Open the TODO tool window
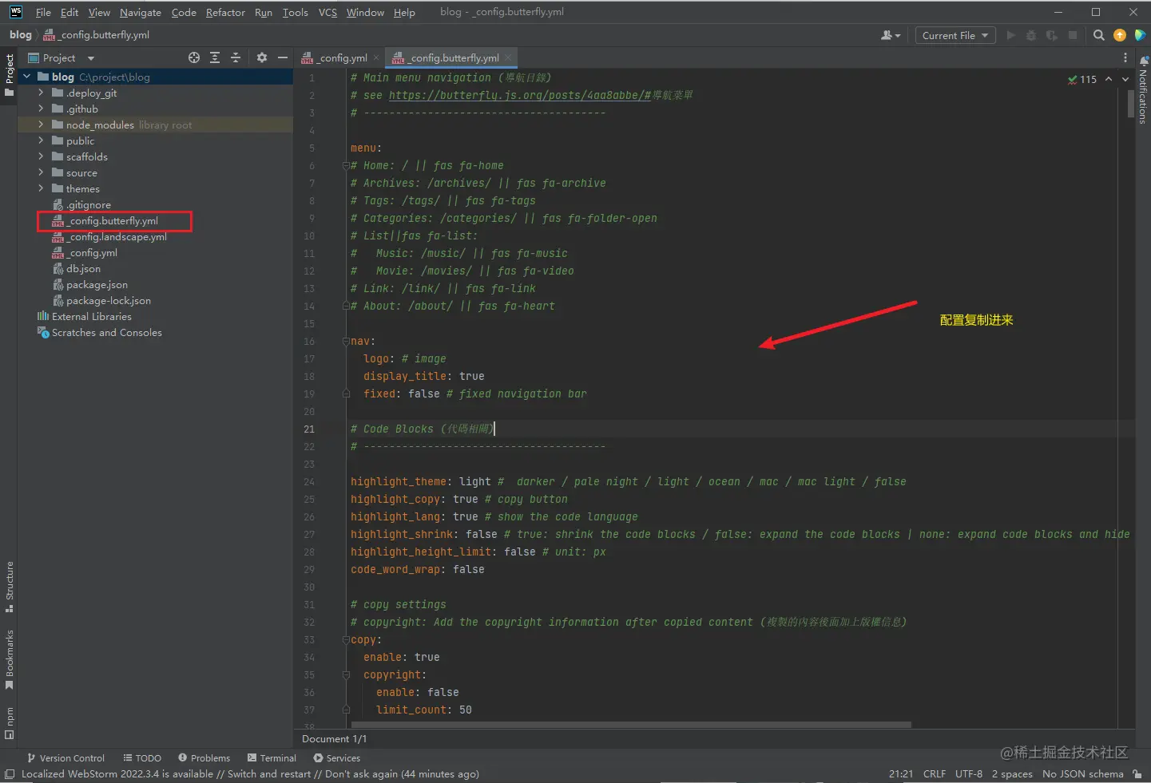 pos(142,758)
